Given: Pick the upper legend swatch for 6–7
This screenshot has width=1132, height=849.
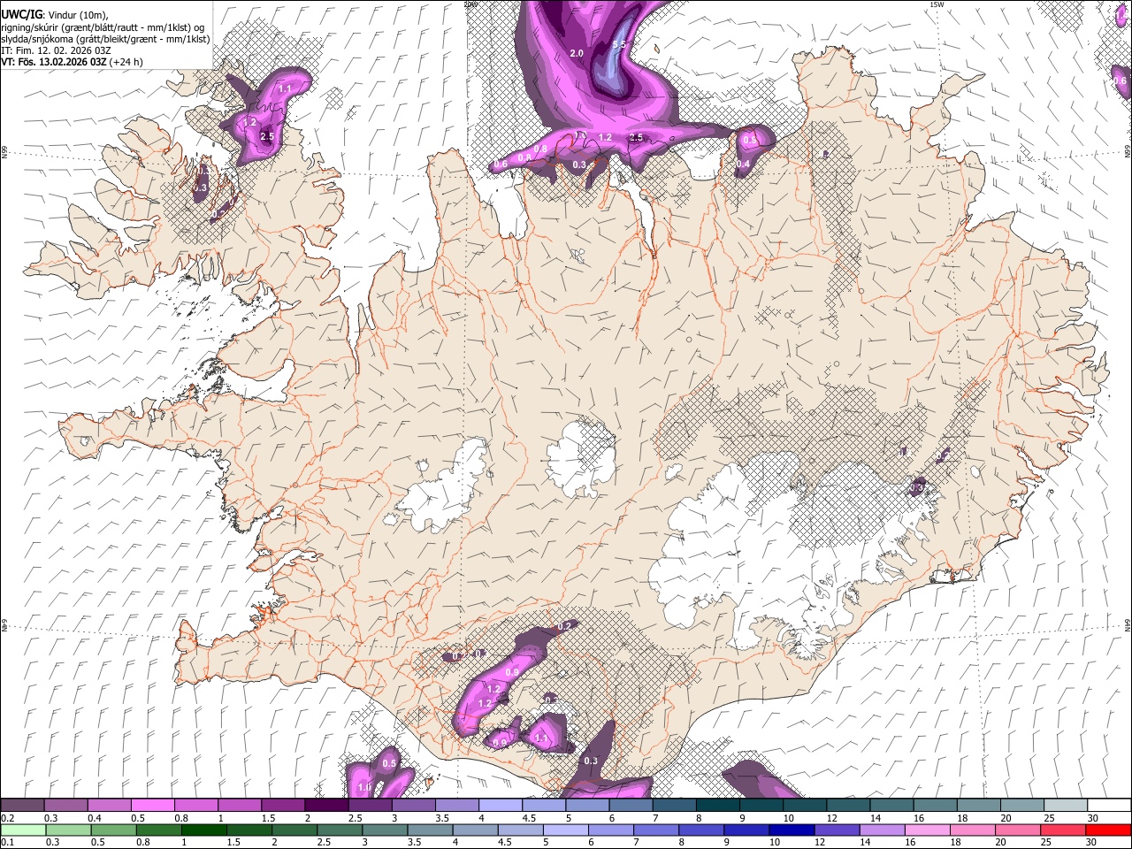Looking at the screenshot, I should click(630, 806).
